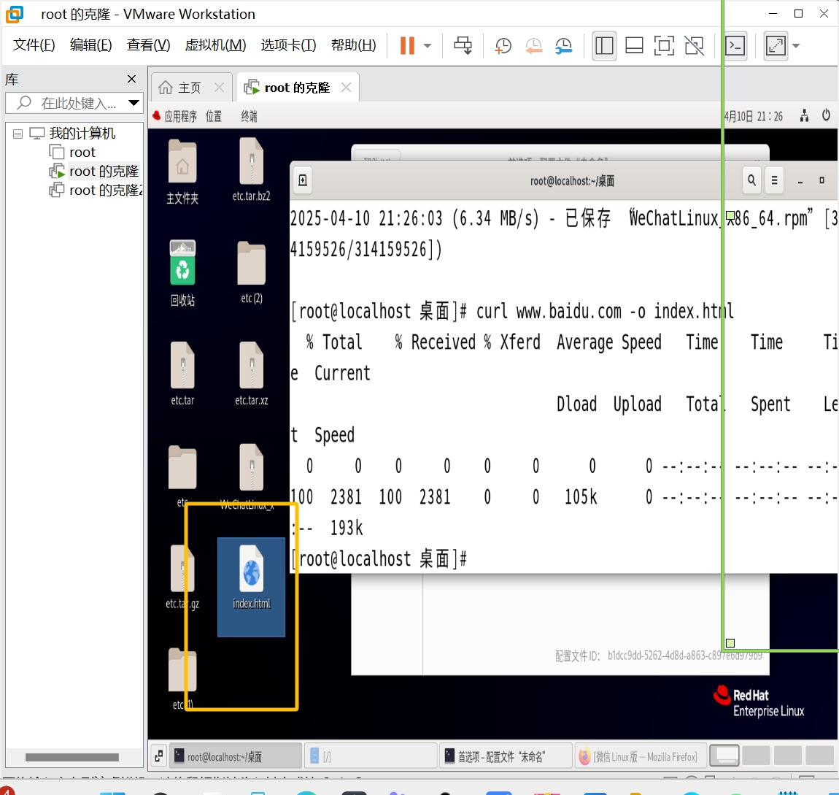The image size is (839, 795).
Task: Click the guest power icon
Action: tap(826, 115)
